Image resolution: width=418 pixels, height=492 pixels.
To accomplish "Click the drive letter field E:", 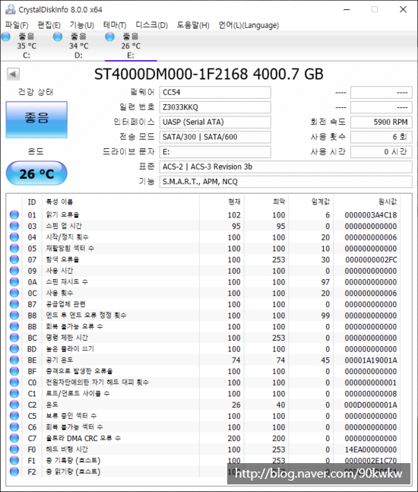I will [215, 152].
